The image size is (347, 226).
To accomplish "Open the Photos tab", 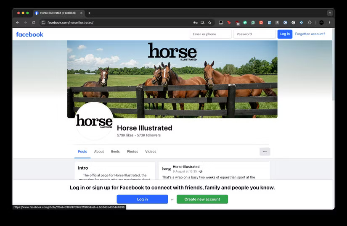I will 132,152.
